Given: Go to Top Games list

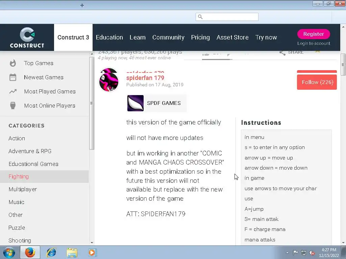Looking at the screenshot, I should pyautogui.click(x=39, y=63).
